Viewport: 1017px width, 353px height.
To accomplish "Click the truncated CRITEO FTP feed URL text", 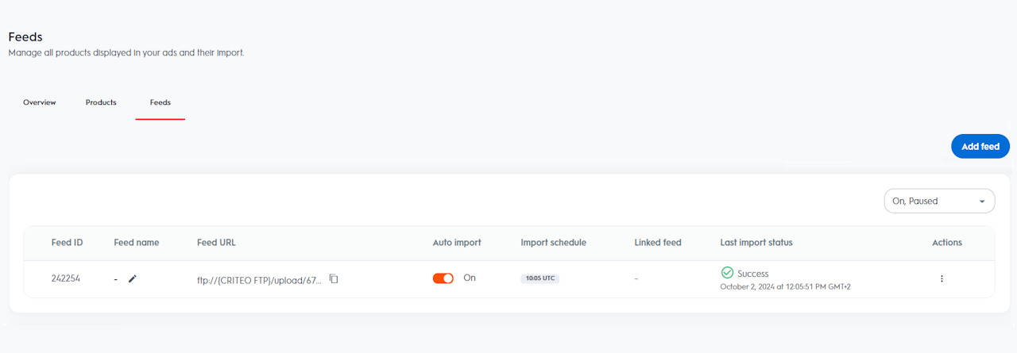I will pos(260,280).
